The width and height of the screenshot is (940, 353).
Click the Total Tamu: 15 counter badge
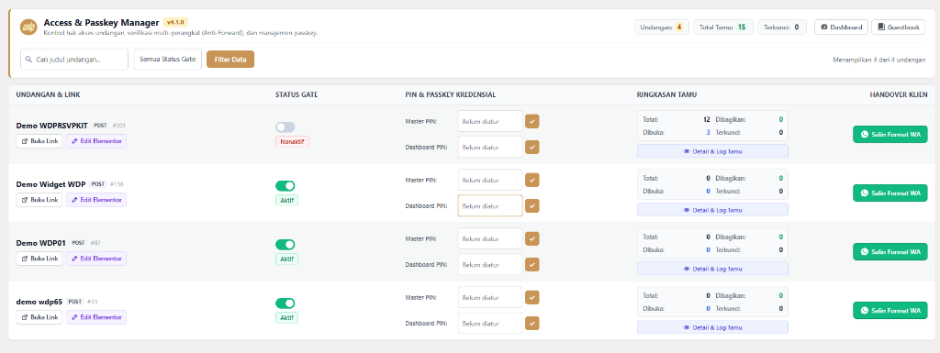click(723, 27)
